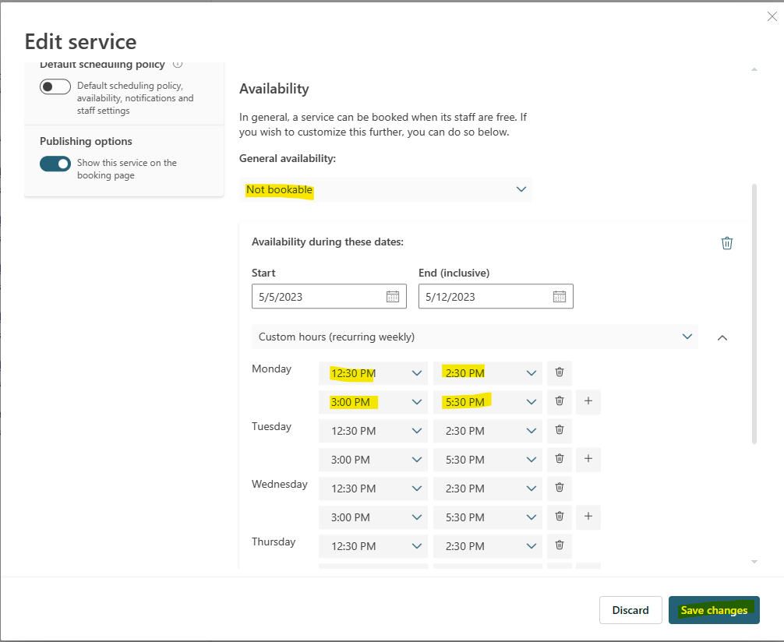Toggle Show this service on booking page
784x642 pixels.
55,164
